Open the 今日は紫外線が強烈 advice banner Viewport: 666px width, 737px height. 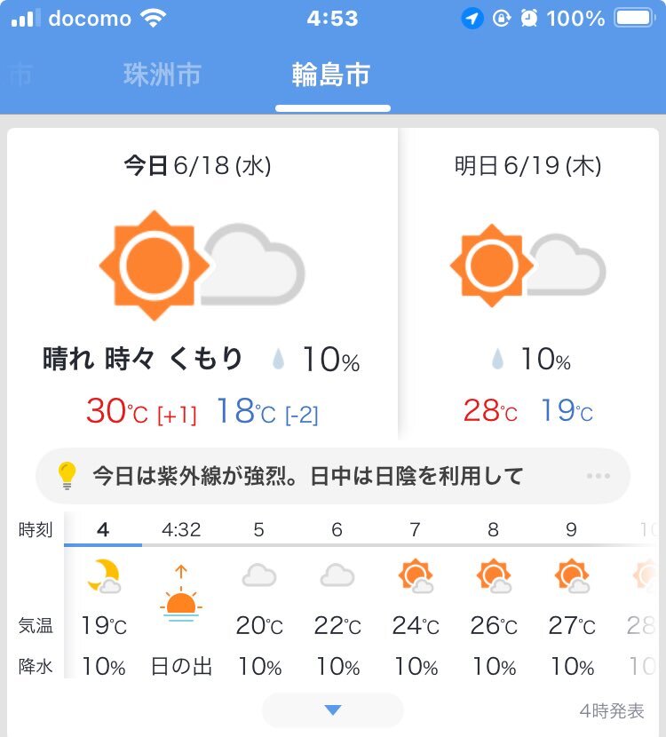(333, 476)
